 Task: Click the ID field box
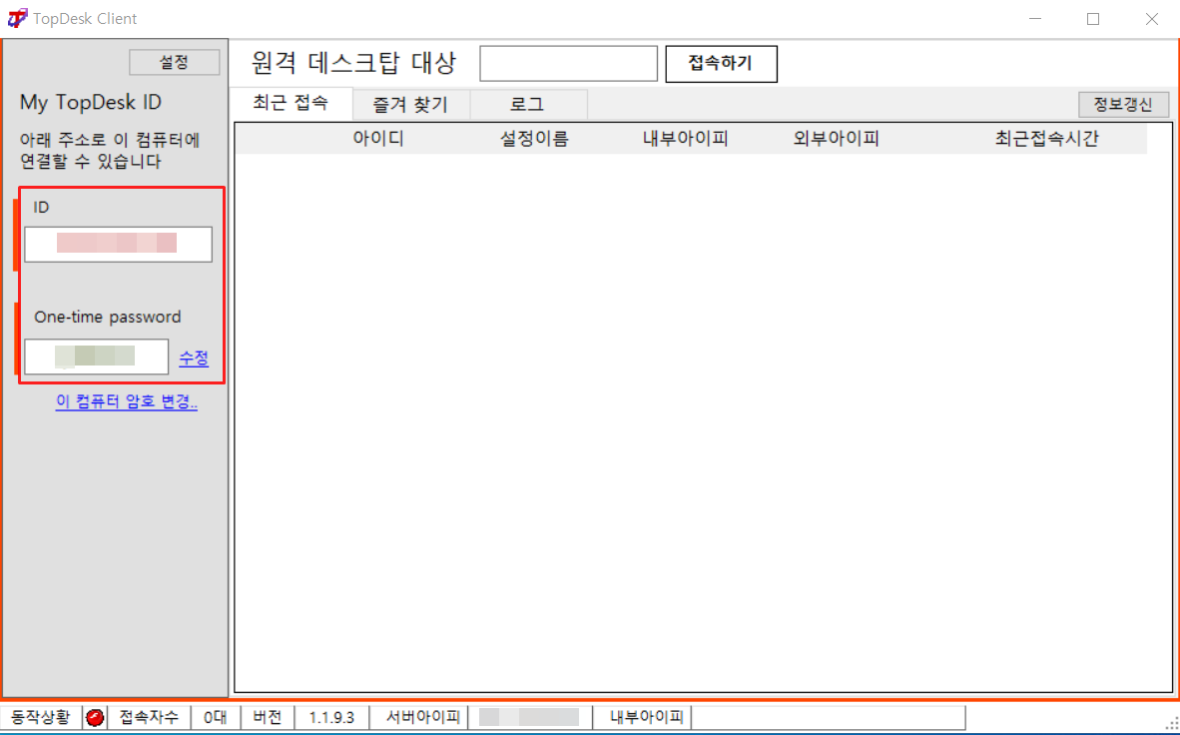click(118, 244)
